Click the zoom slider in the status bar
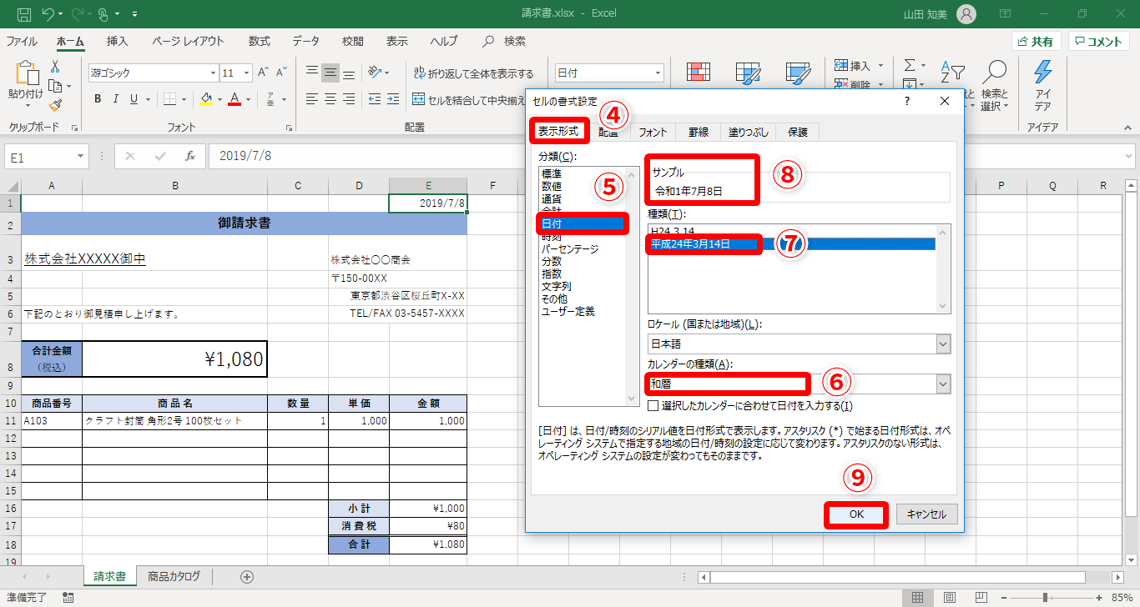 pyautogui.click(x=1046, y=598)
